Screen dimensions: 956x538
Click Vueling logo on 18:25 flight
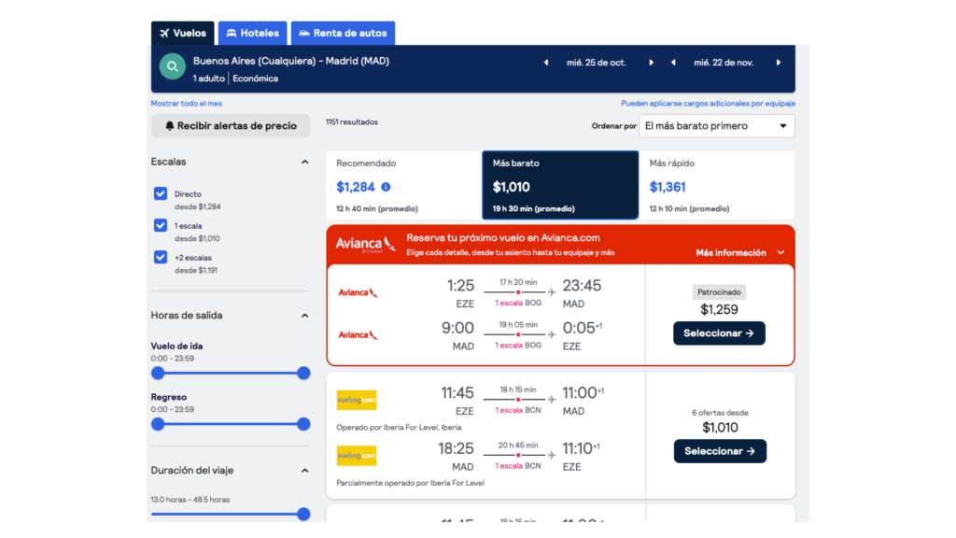pyautogui.click(x=357, y=456)
